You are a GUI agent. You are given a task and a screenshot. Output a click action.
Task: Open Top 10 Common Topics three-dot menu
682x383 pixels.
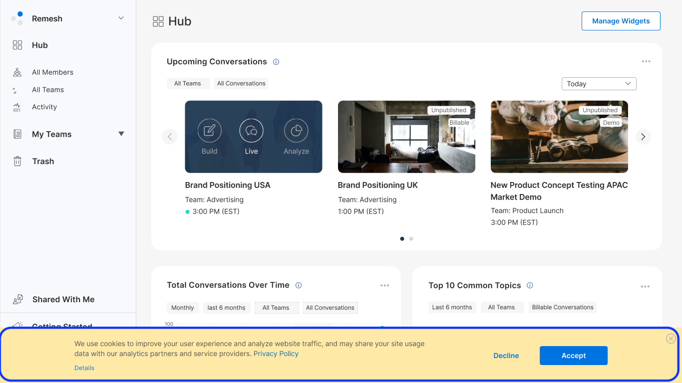point(645,286)
